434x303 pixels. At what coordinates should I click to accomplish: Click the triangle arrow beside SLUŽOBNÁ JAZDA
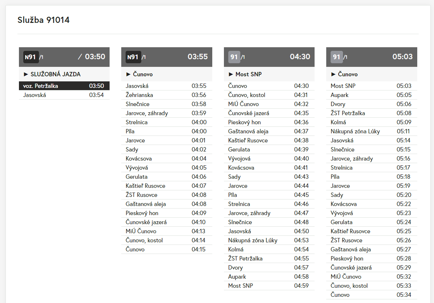(x=26, y=74)
